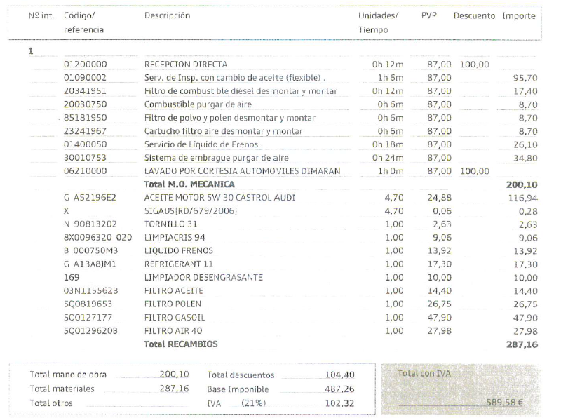This screenshot has width=561, height=418.
Task: Click the LAVADO POR CORTESIA description
Action: coord(242,171)
